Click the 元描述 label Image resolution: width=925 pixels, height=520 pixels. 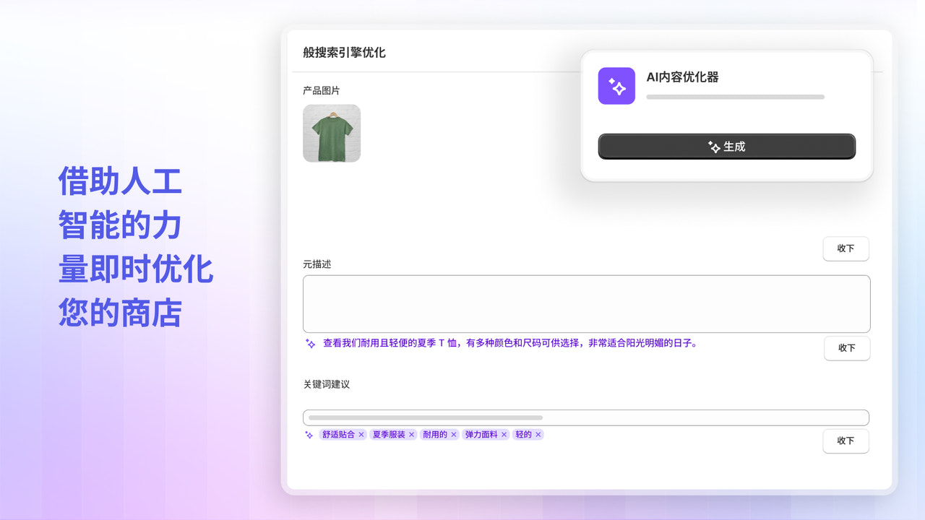pyautogui.click(x=317, y=264)
